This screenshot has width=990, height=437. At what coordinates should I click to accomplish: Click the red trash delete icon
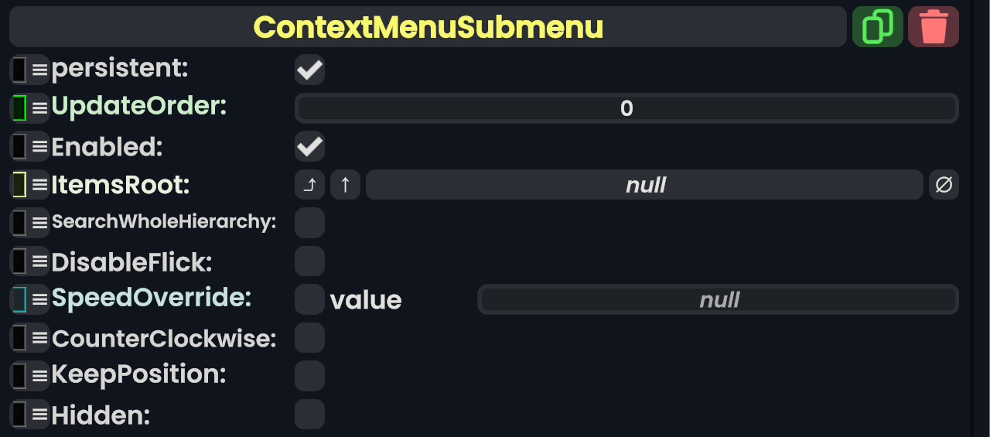click(934, 27)
